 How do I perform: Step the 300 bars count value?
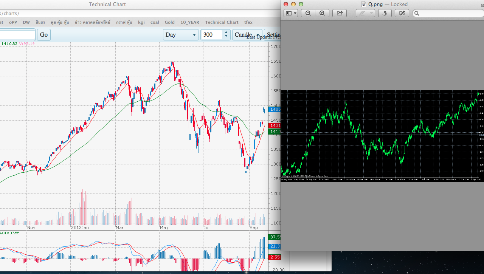point(226,35)
